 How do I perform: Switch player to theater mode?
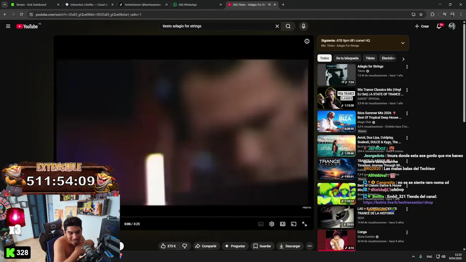pyautogui.click(x=283, y=224)
